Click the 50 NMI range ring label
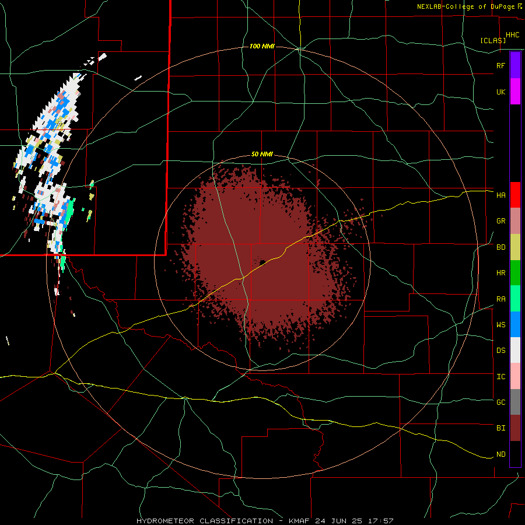 pyautogui.click(x=262, y=155)
